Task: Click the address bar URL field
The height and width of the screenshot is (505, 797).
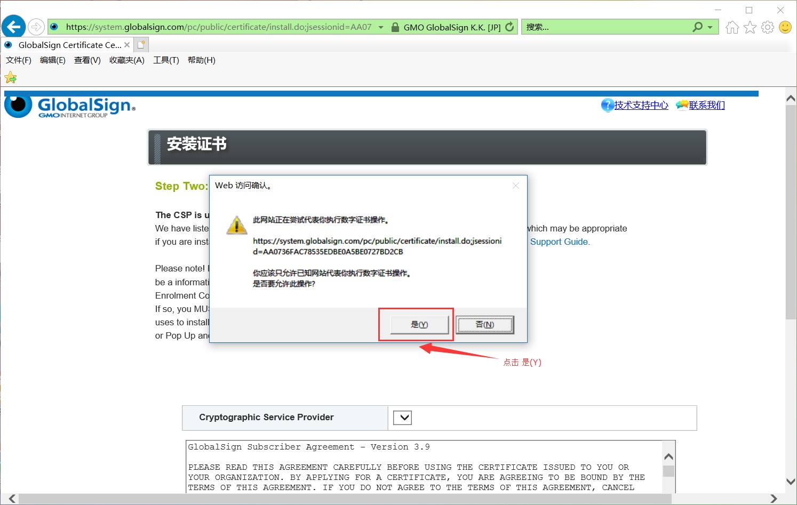Action: tap(218, 27)
